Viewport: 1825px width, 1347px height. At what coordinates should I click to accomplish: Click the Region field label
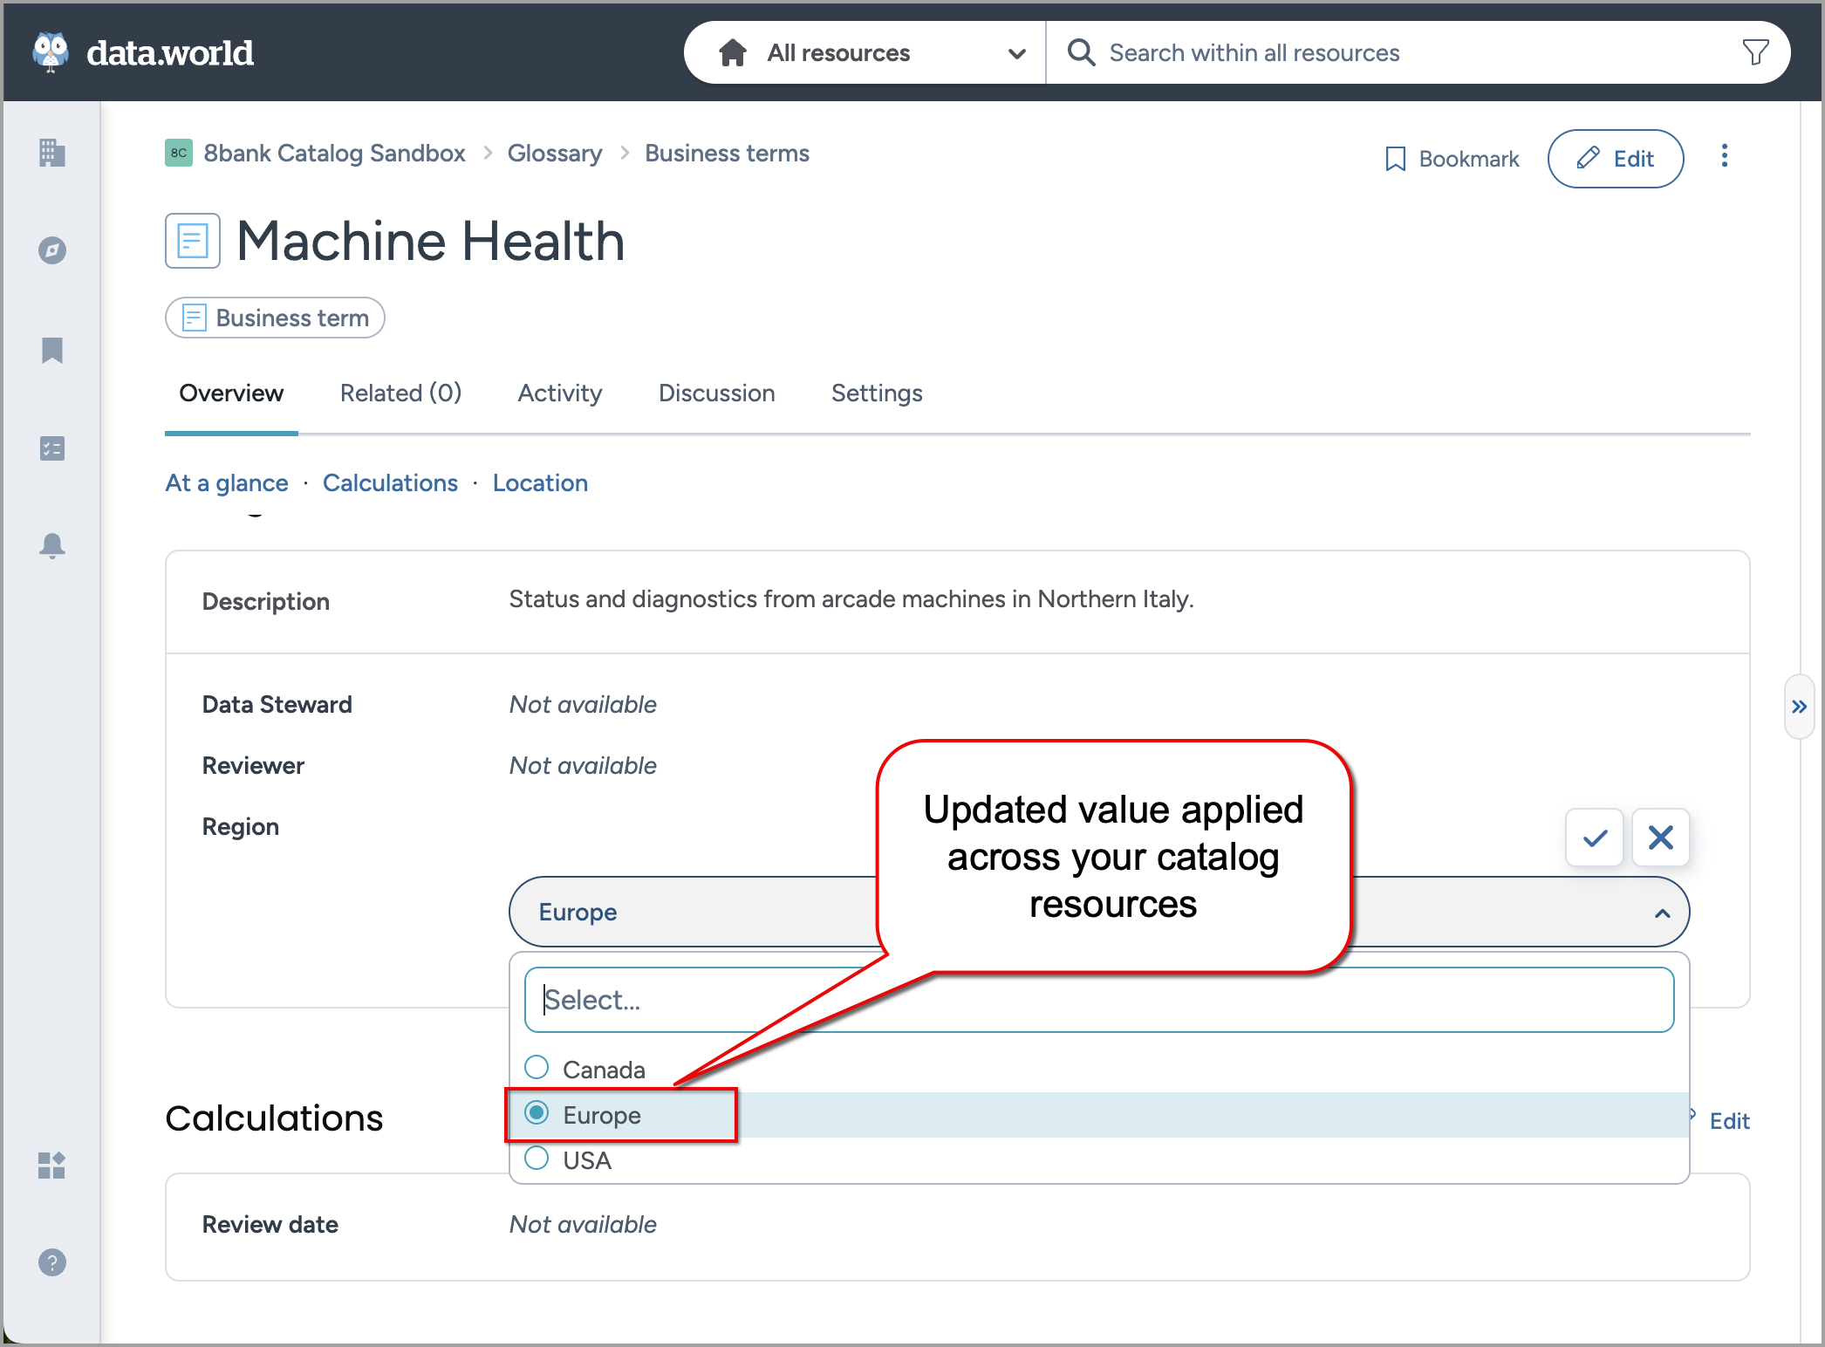coord(241,827)
